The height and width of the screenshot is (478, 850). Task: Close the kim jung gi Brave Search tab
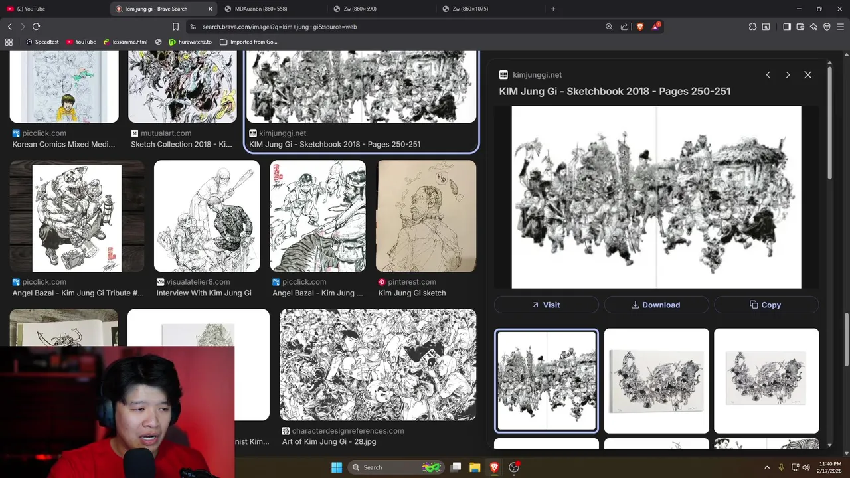211,9
